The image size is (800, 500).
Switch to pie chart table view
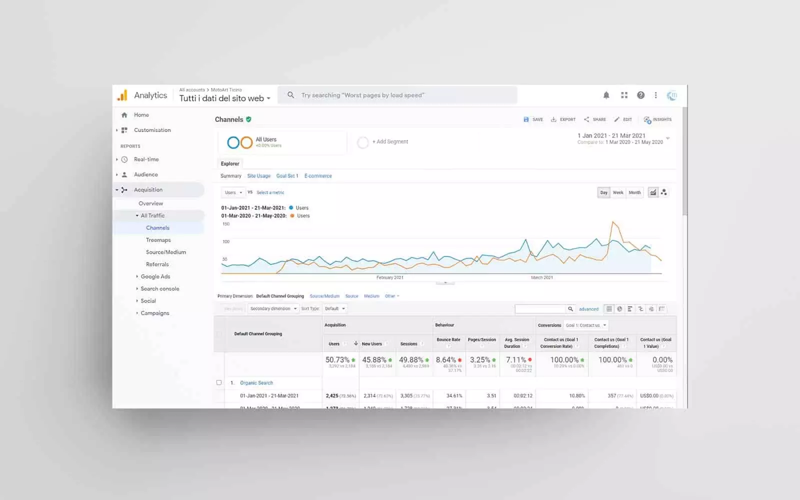coord(619,309)
